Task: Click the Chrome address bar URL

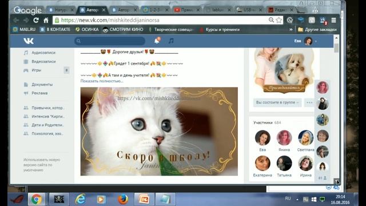Action: point(110,20)
